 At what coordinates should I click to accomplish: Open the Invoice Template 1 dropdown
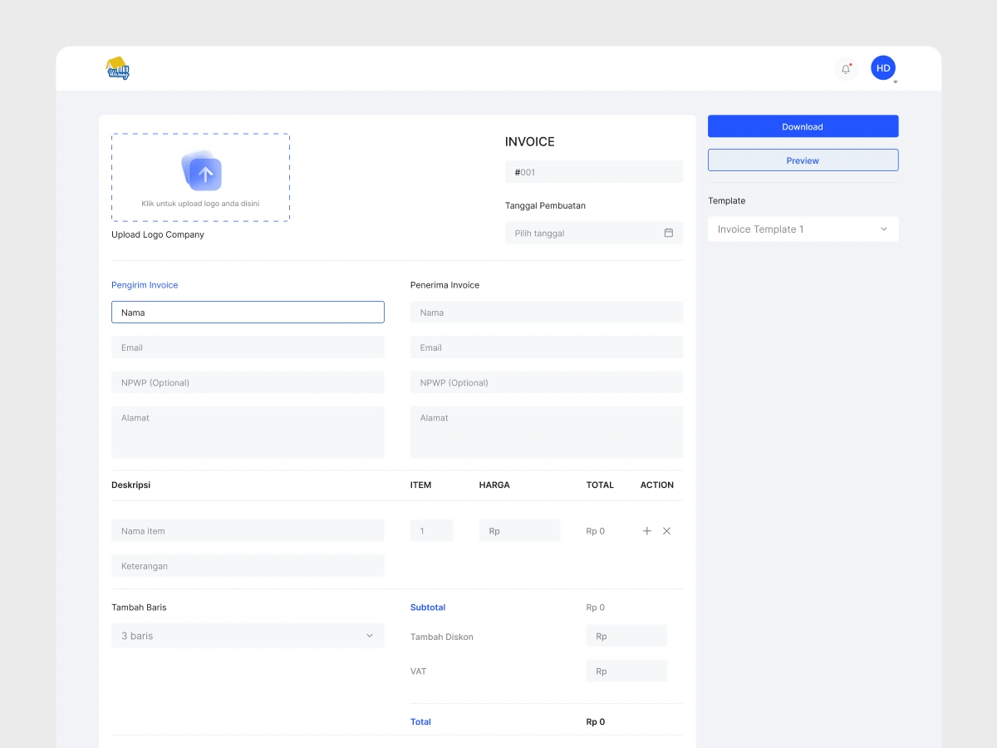(802, 229)
